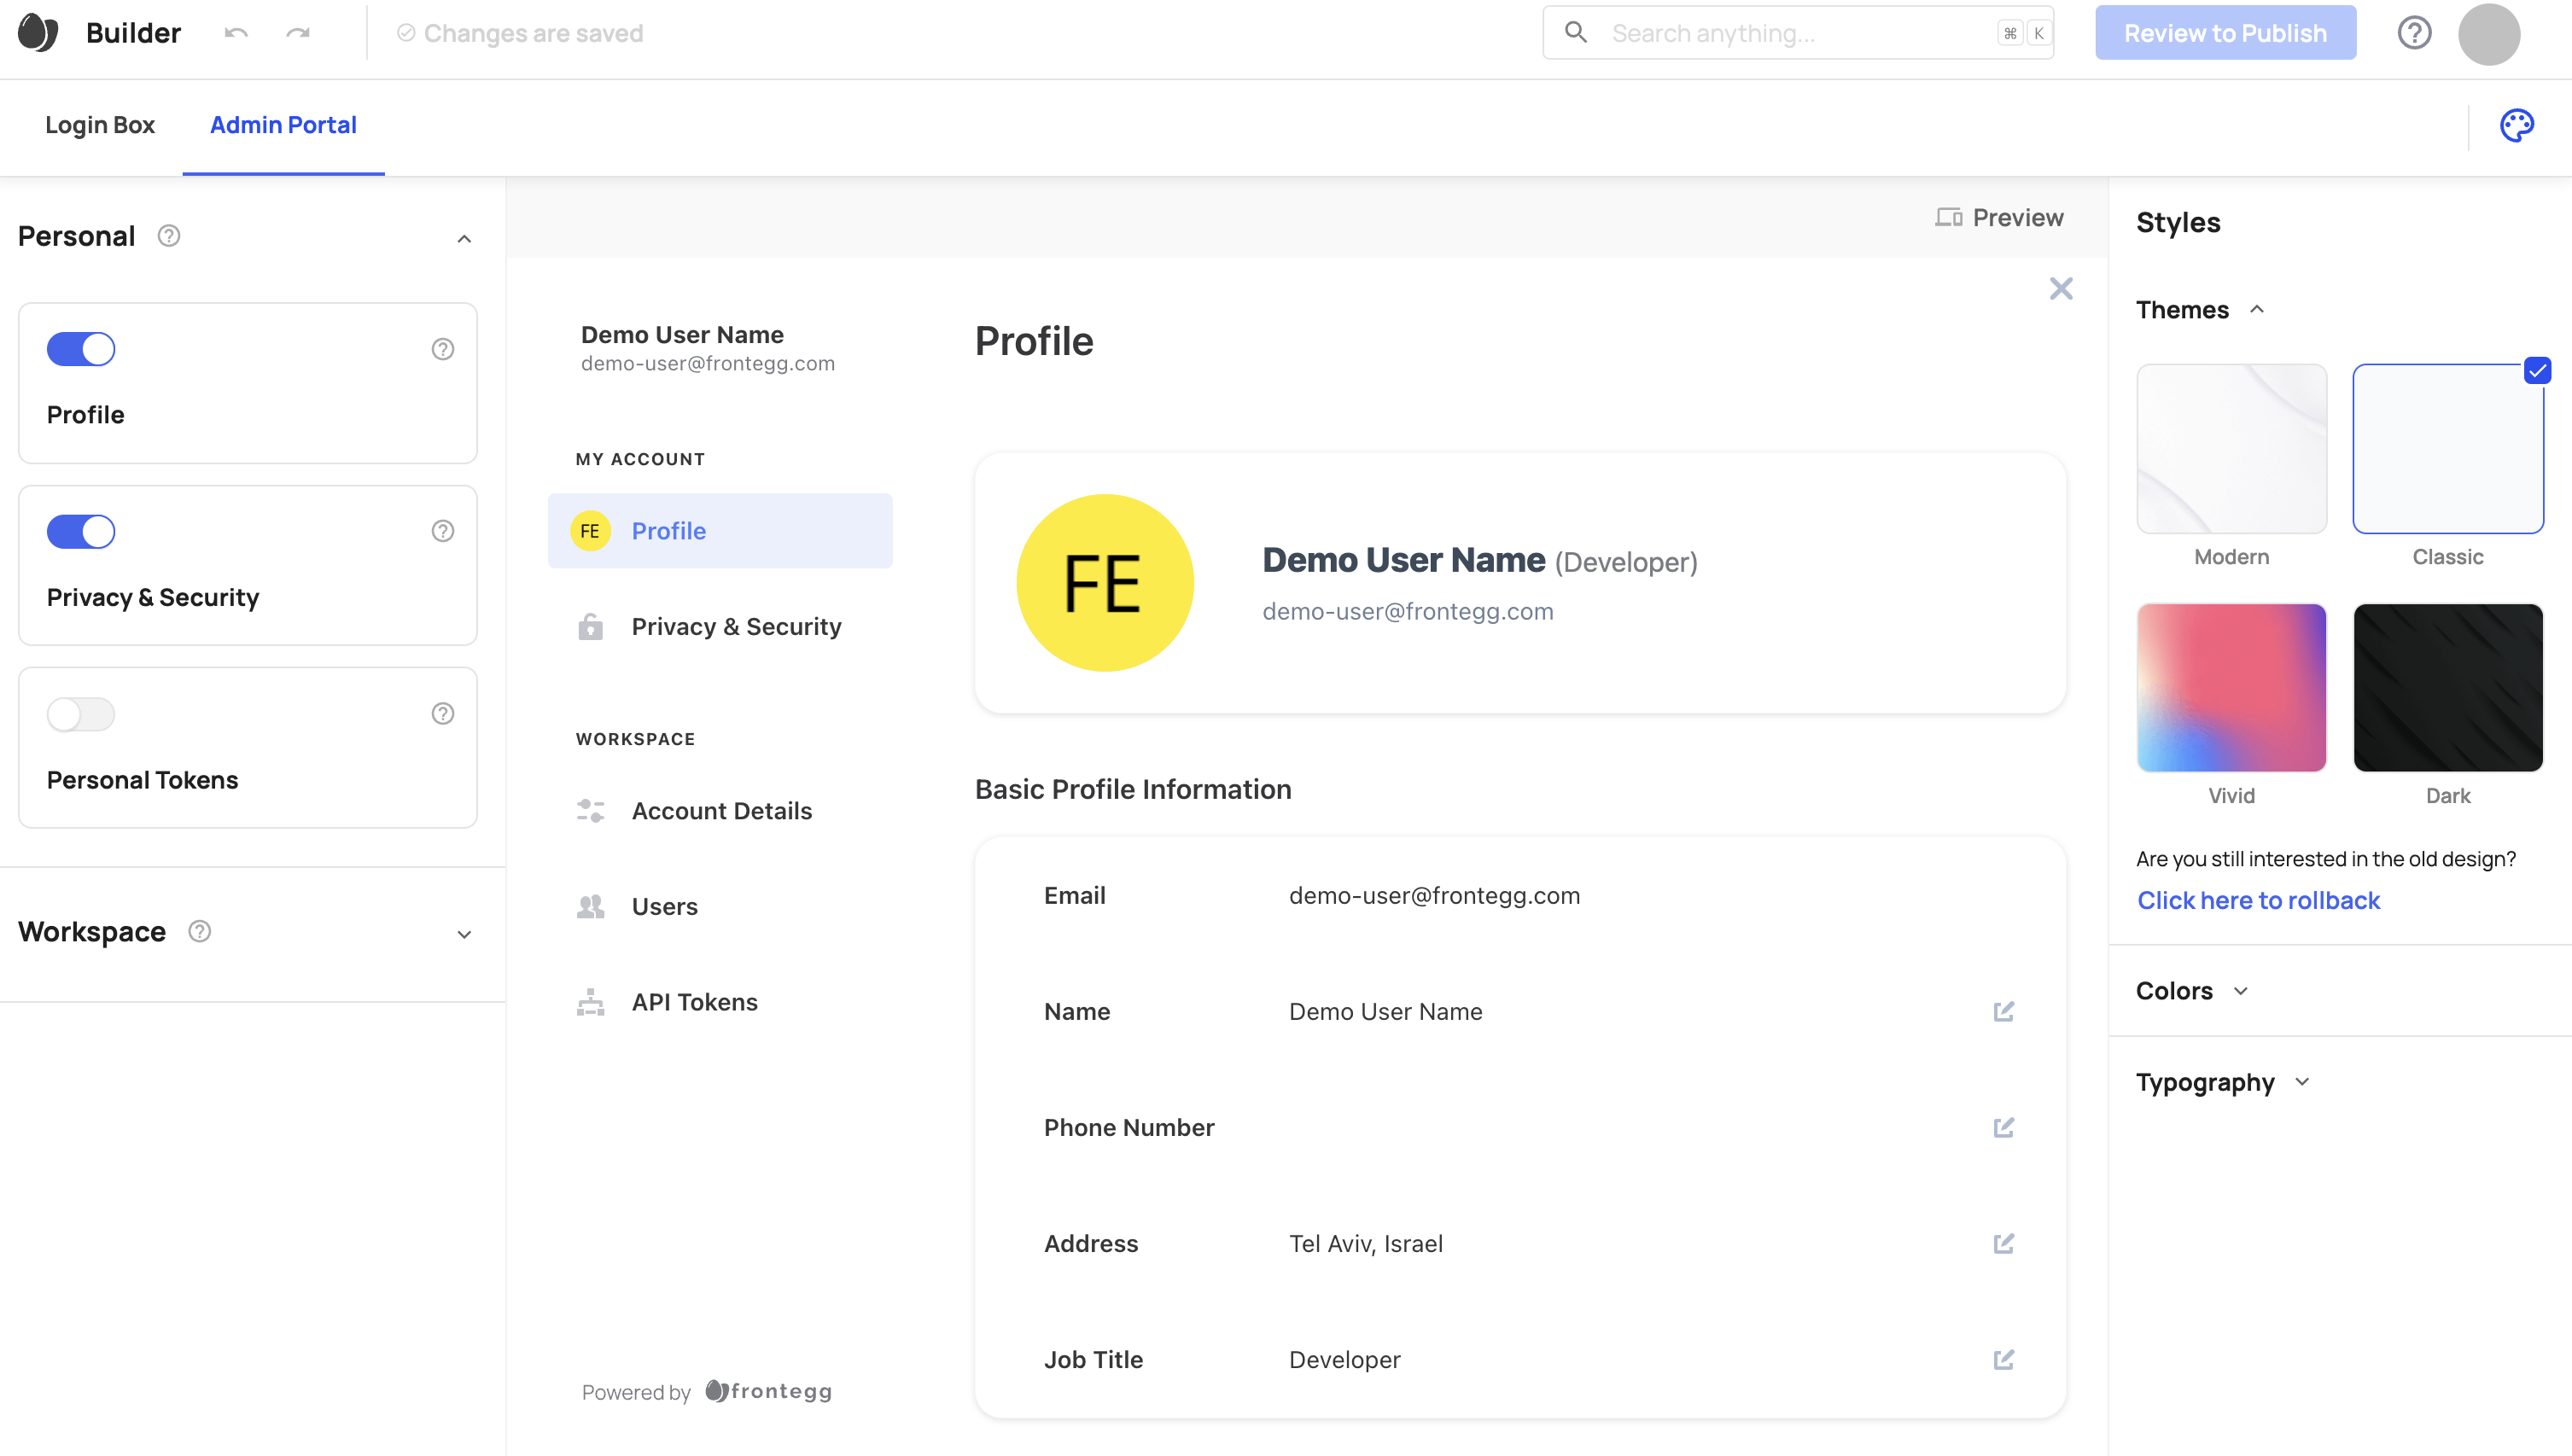The height and width of the screenshot is (1456, 2572).
Task: Click the edit pencil icon next to Job Title
Action: click(x=2005, y=1360)
